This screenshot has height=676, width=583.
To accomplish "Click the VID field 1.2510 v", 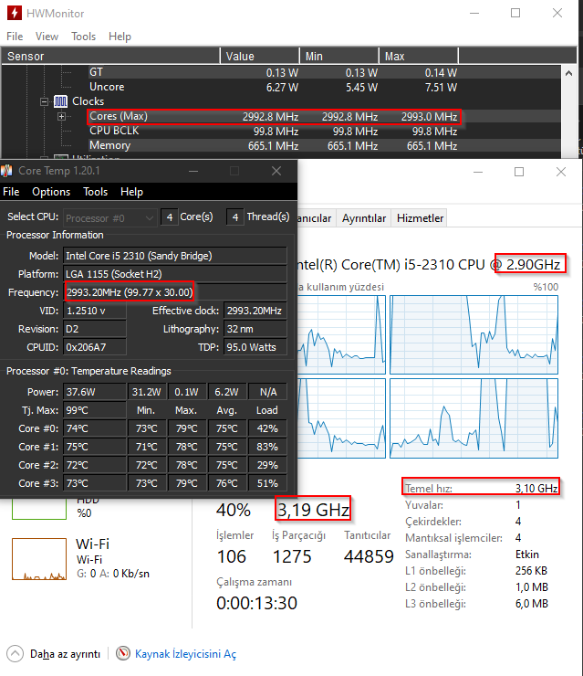I will (x=95, y=311).
